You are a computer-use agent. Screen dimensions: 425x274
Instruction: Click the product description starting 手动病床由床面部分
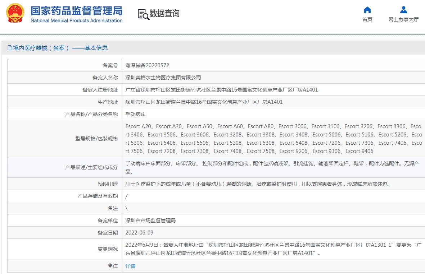tap(272, 167)
